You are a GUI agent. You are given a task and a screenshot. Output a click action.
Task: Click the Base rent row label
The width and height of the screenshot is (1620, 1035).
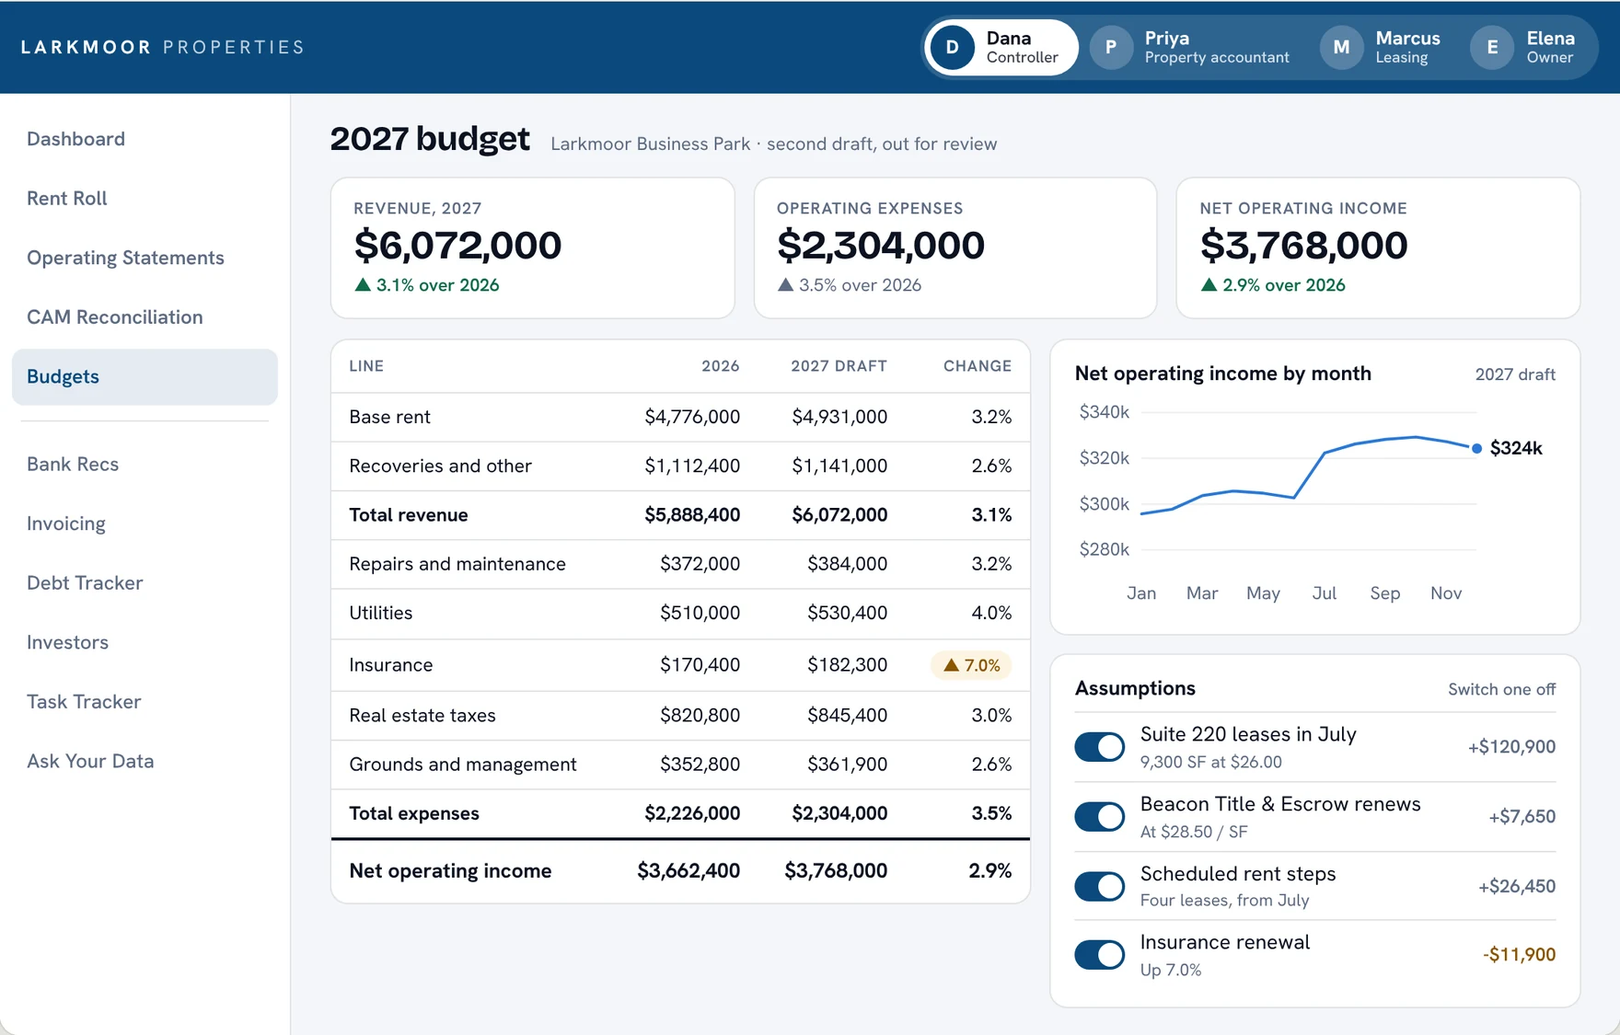point(390,417)
